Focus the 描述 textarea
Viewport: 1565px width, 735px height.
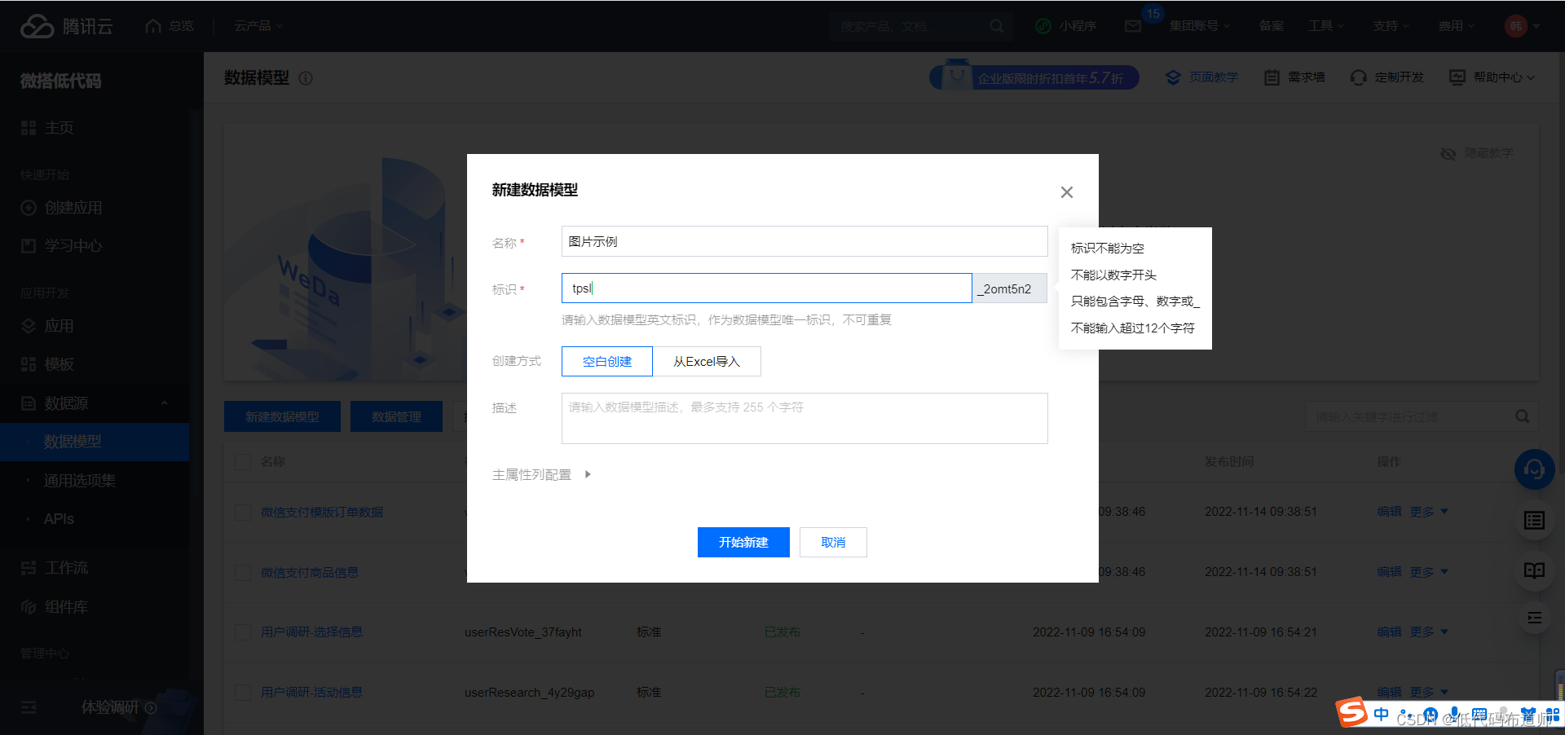click(805, 419)
